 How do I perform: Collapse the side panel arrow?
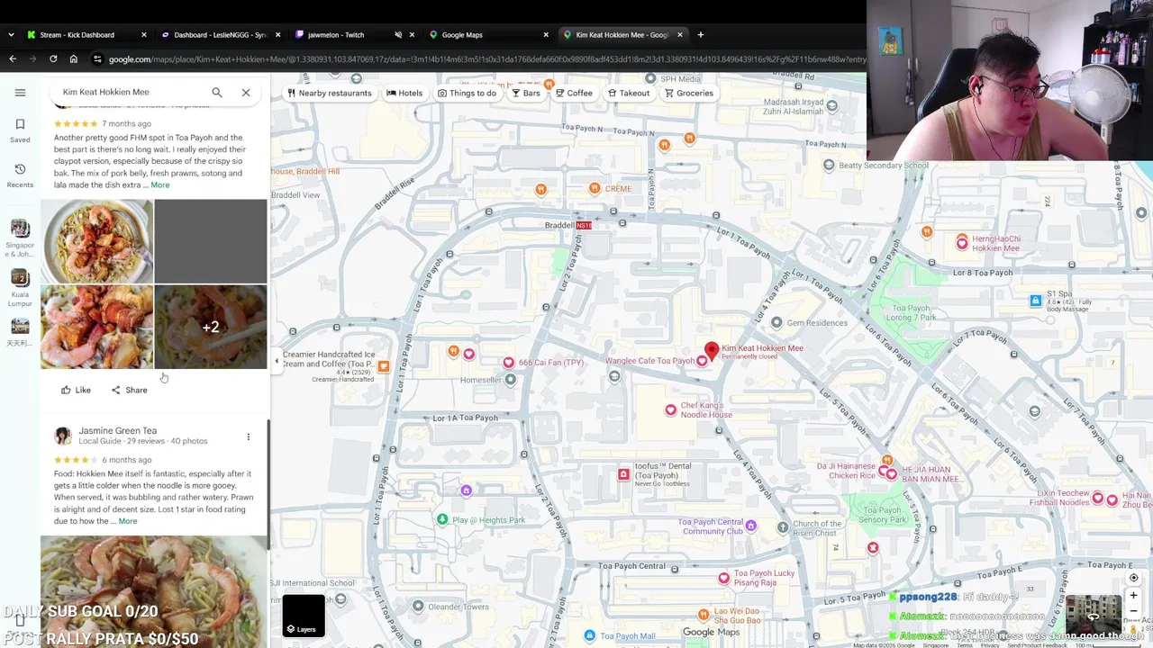point(277,361)
